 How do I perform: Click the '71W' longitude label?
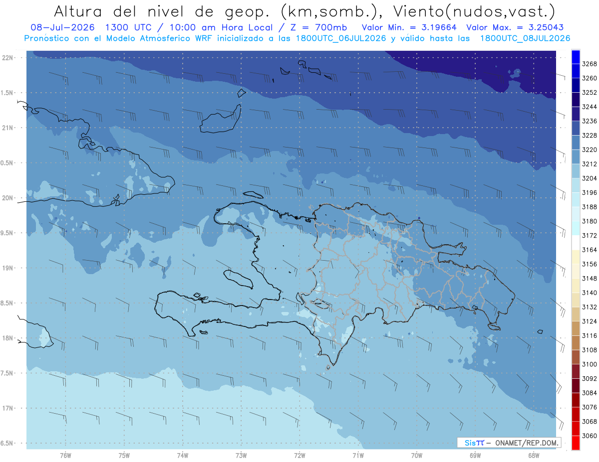pos(358,456)
